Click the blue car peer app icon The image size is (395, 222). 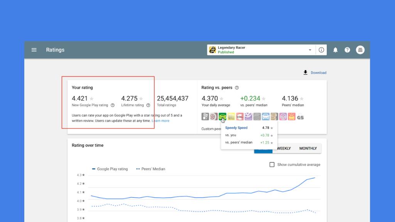265,116
